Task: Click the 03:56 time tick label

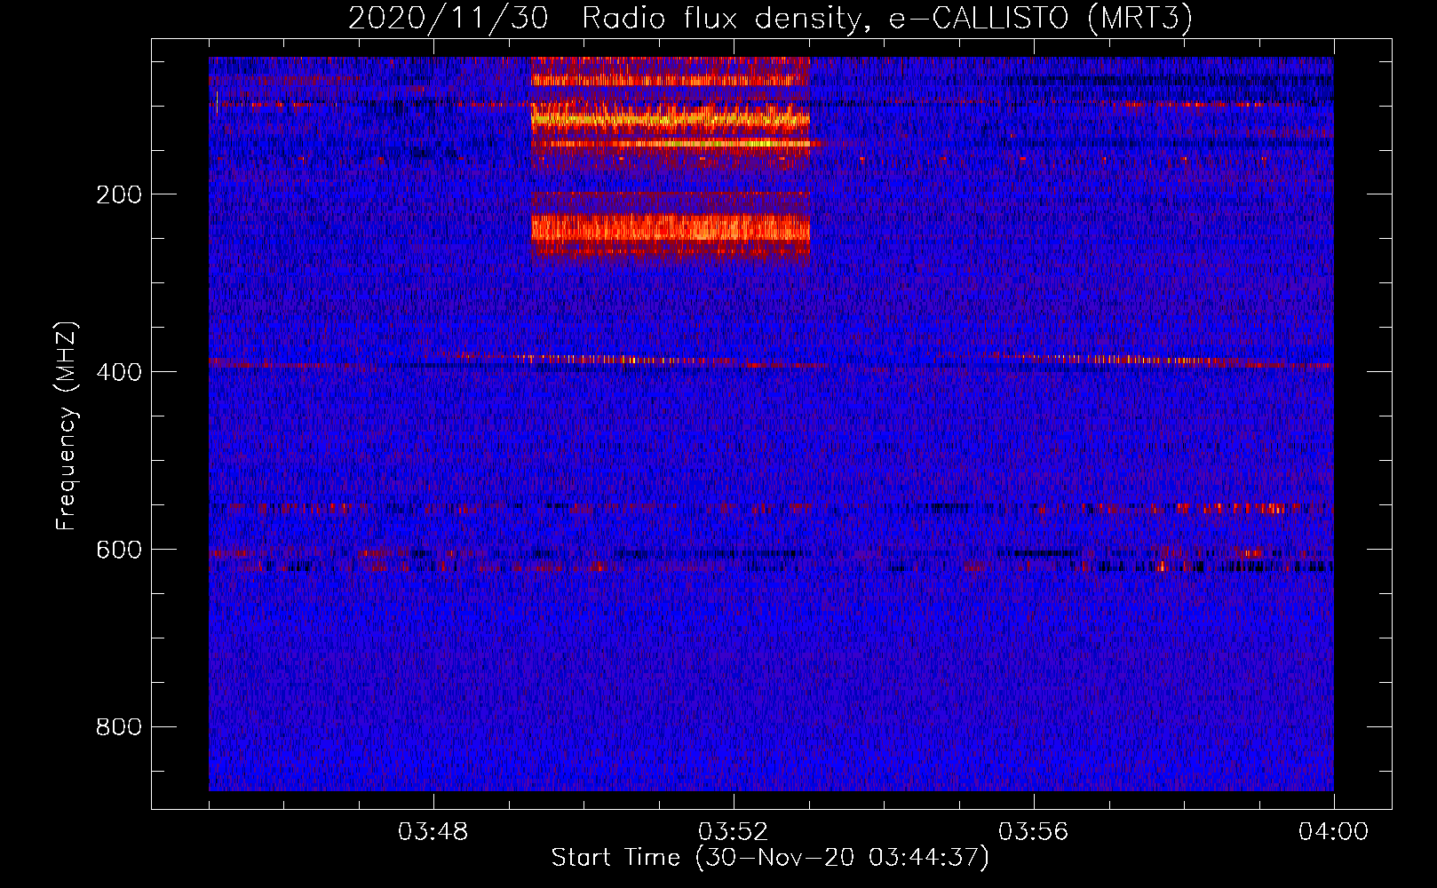Action: [1034, 832]
